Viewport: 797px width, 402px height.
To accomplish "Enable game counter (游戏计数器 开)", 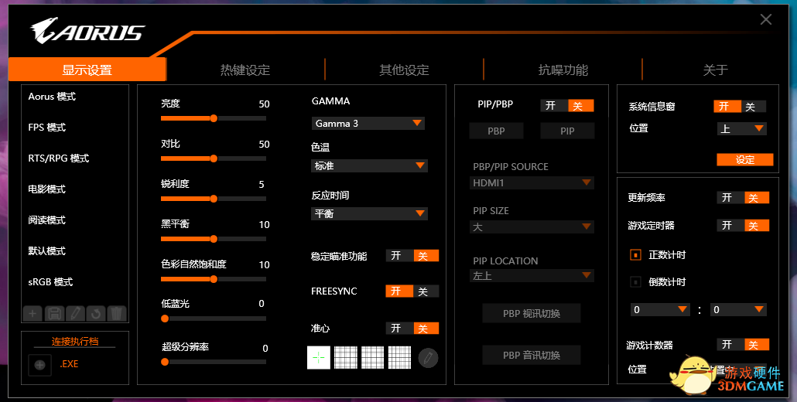I will pyautogui.click(x=730, y=345).
